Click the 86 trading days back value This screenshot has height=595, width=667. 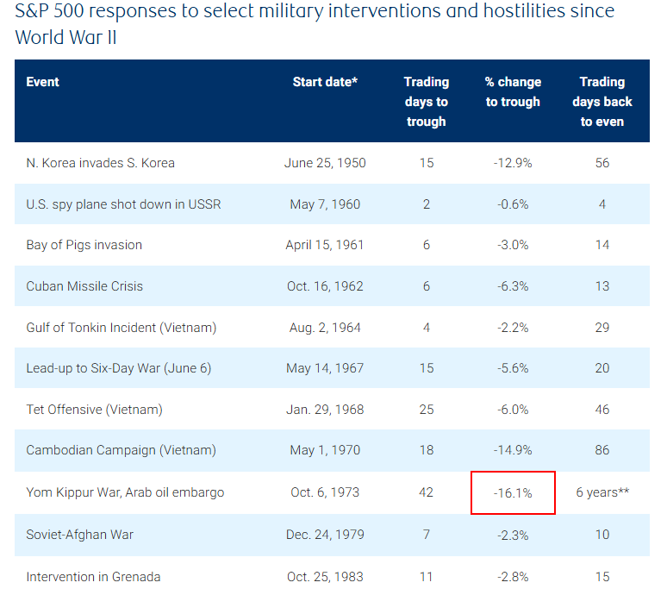[x=602, y=450]
